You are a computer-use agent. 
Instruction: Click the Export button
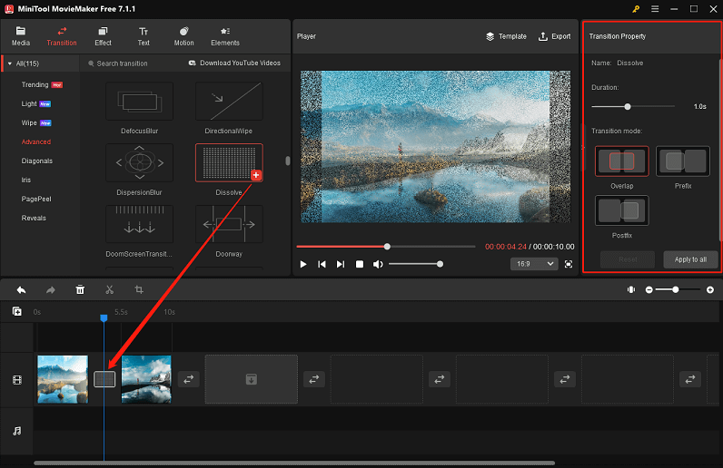pos(554,36)
